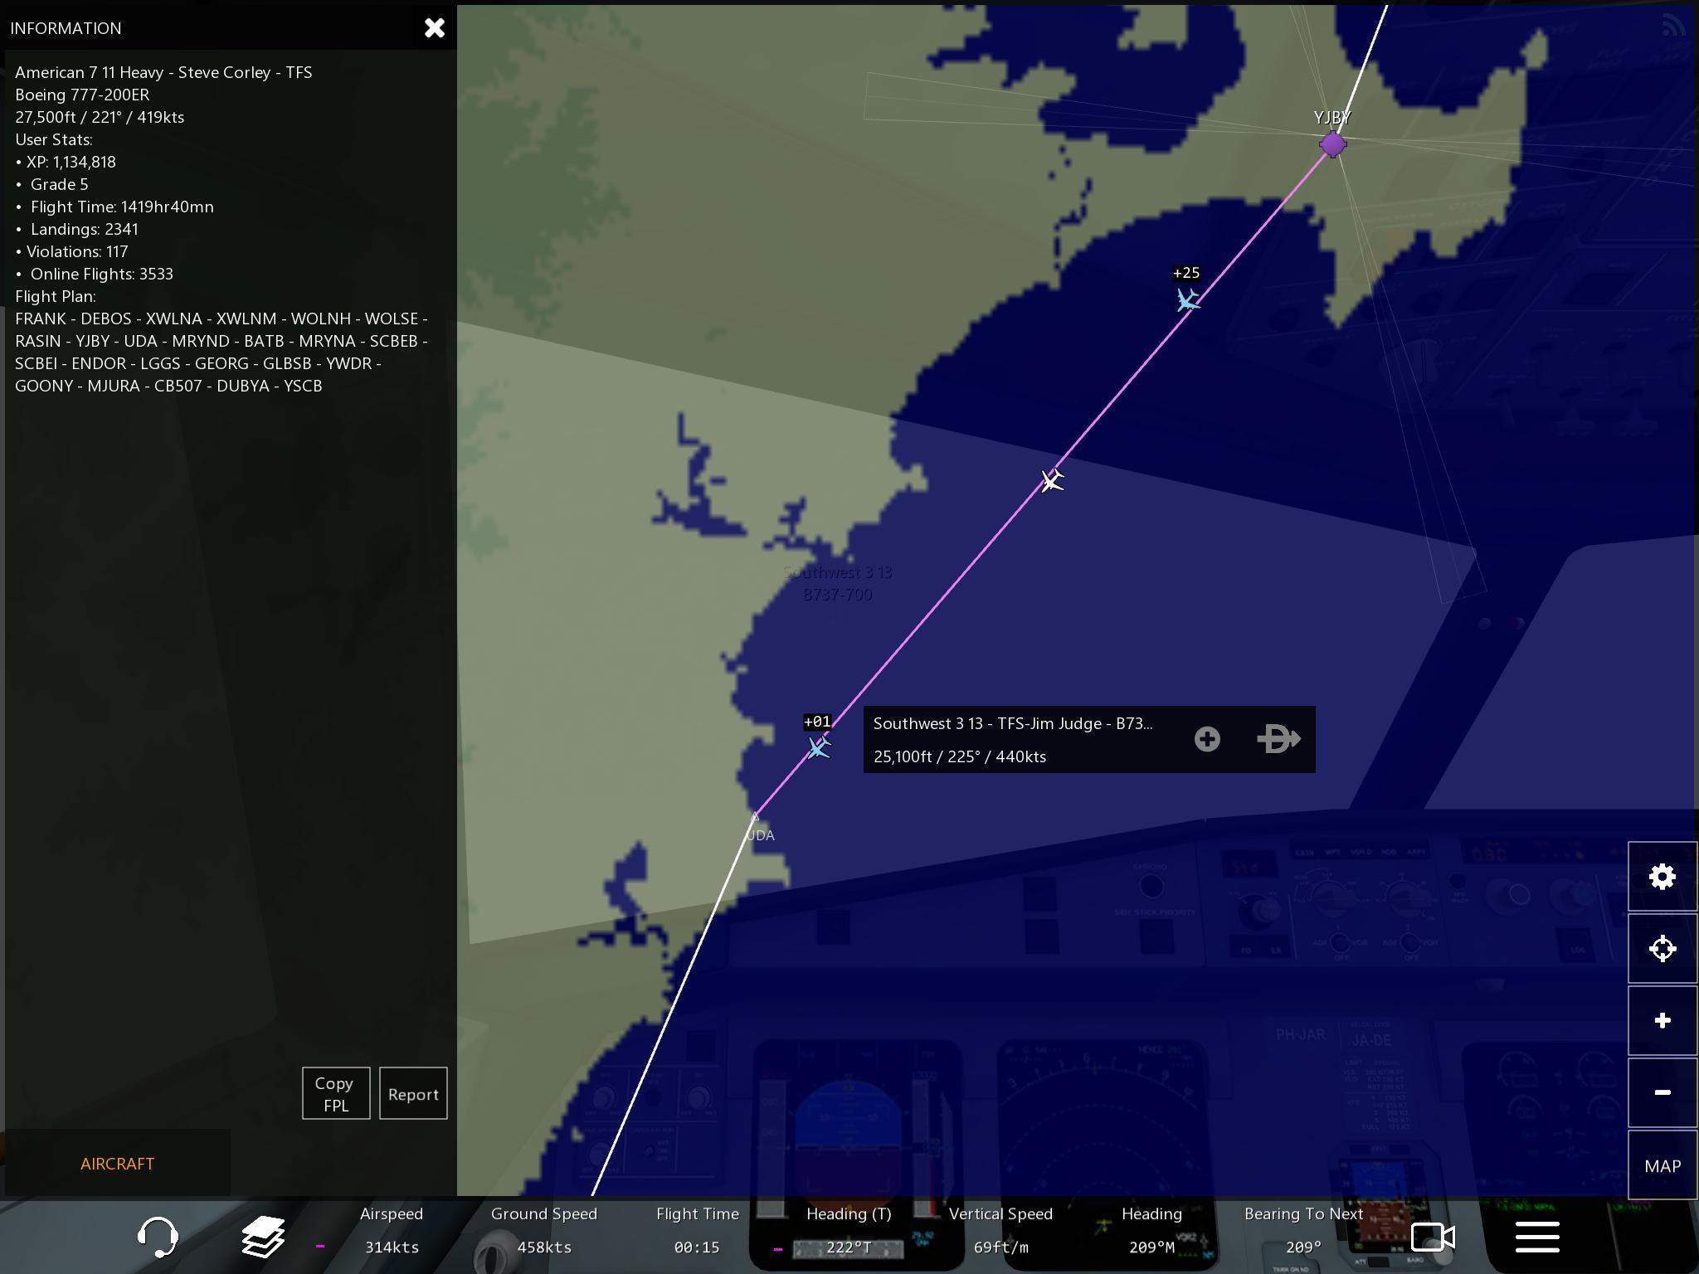This screenshot has height=1274, width=1699.
Task: Select the aircraft marked +01 on map
Action: [819, 747]
